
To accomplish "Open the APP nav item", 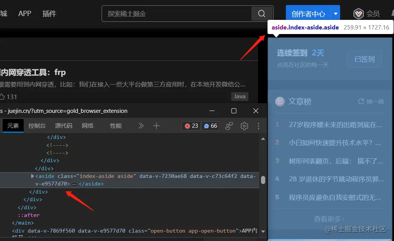I will point(24,14).
